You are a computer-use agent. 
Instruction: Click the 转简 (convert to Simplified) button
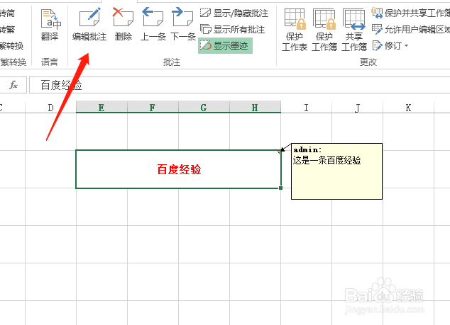point(8,13)
